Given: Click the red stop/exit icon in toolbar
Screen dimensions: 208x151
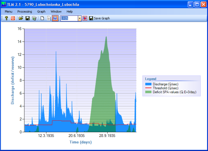Looking at the screenshot, I should coord(13,18).
